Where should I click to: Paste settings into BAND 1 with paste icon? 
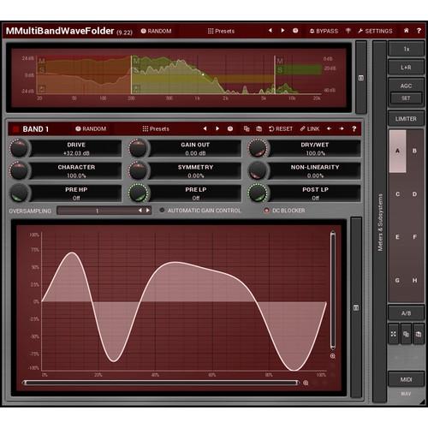point(259,128)
